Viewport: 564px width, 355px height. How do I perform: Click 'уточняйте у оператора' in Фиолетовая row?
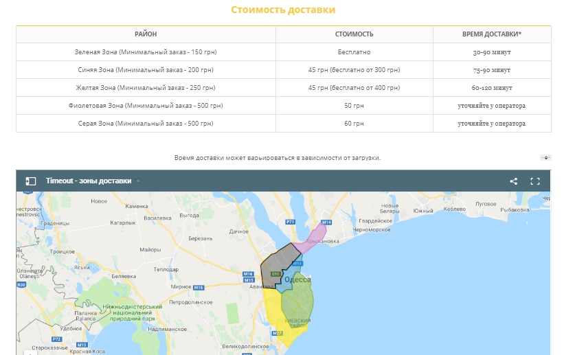pos(492,105)
